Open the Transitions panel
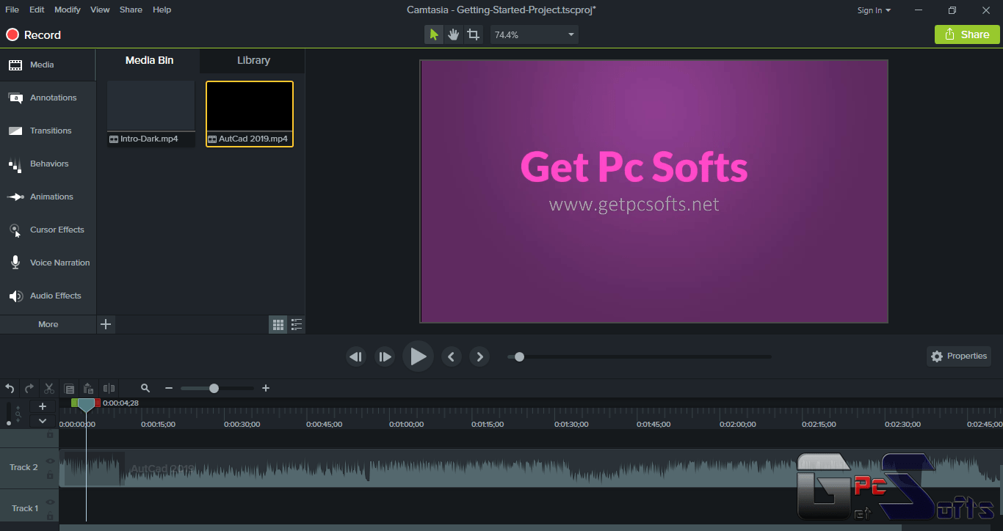 48,131
